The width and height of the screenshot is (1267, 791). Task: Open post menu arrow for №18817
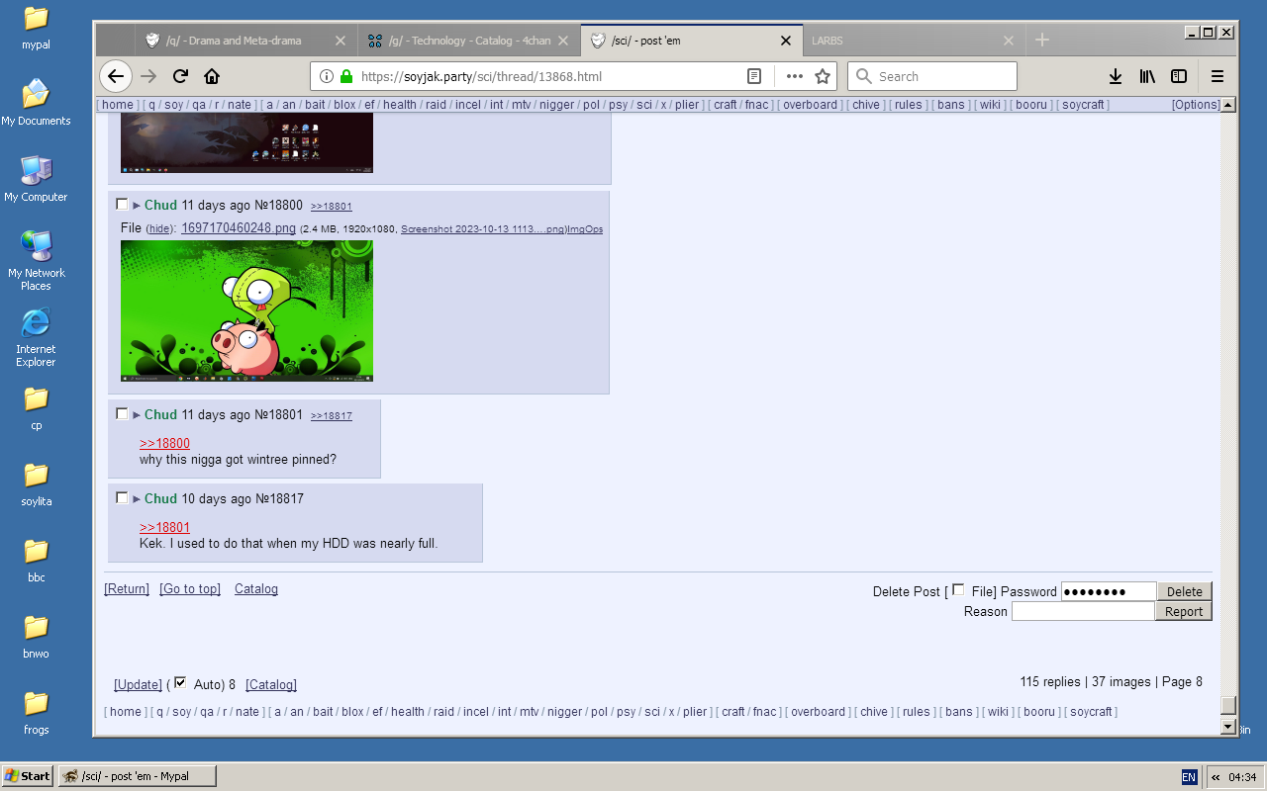tap(137, 499)
